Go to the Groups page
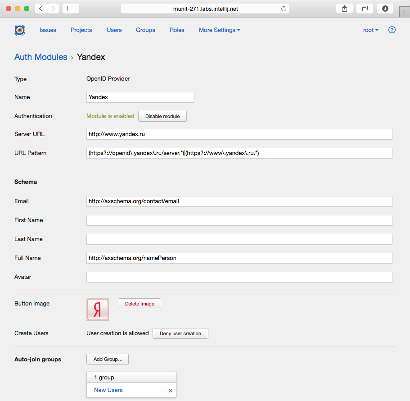 145,30
